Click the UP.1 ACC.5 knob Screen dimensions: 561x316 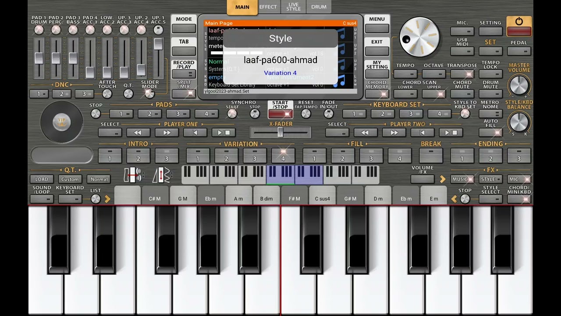click(x=158, y=30)
